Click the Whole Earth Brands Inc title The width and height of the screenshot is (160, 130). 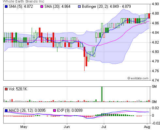pos(24,1)
